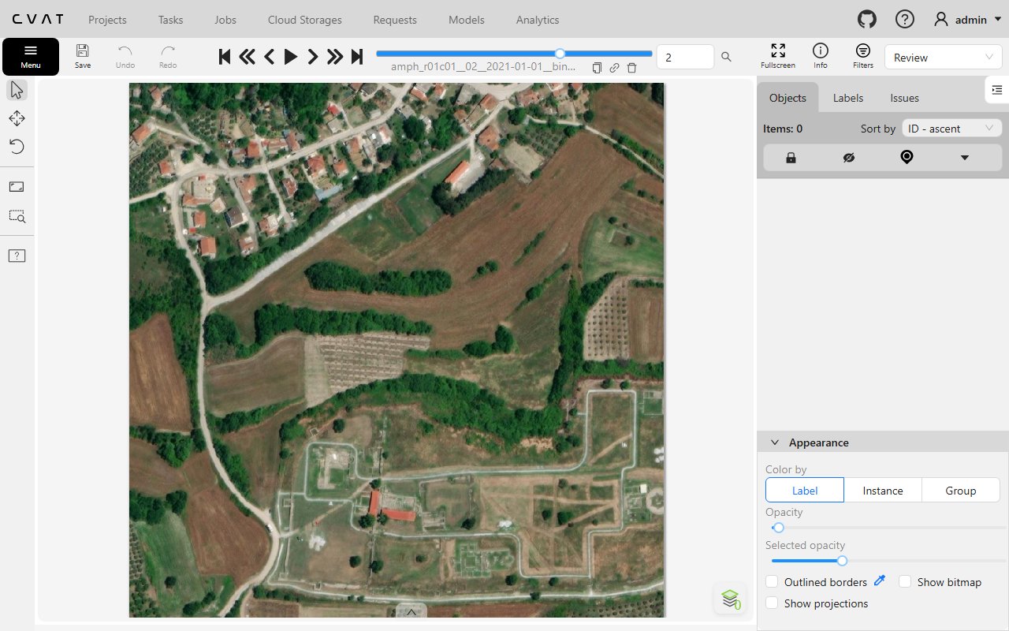Screen dimensions: 1009x631
Task: Select the cursor tool
Action: tap(17, 90)
